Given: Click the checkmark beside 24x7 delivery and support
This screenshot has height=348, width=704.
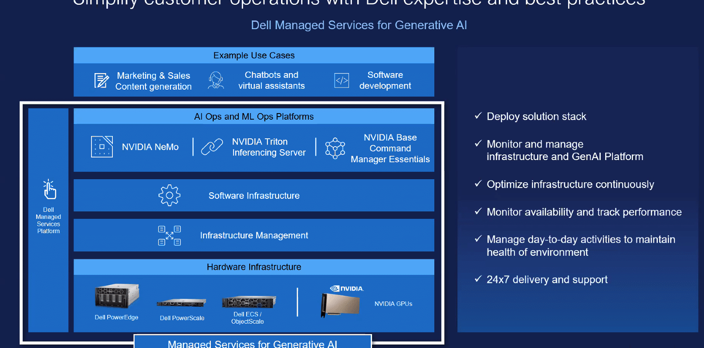Looking at the screenshot, I should (478, 279).
